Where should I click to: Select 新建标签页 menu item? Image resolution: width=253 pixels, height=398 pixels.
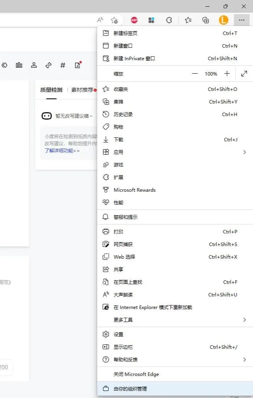coord(175,33)
